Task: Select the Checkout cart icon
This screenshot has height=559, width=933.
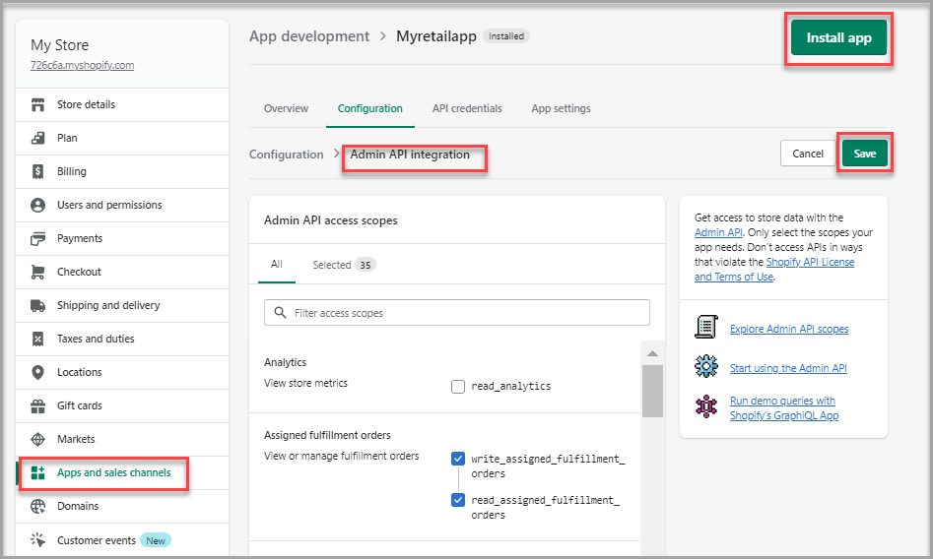Action: click(x=38, y=272)
